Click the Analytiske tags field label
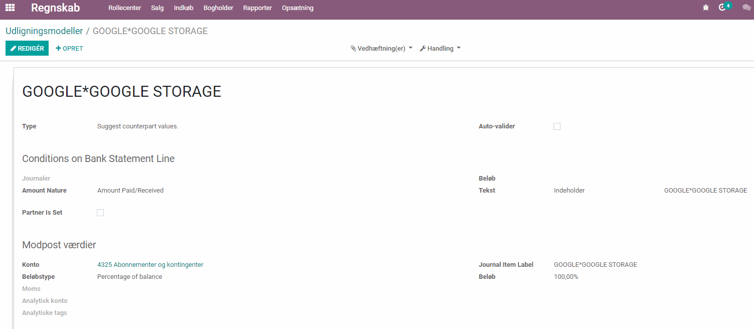The width and height of the screenshot is (754, 329). tap(45, 313)
